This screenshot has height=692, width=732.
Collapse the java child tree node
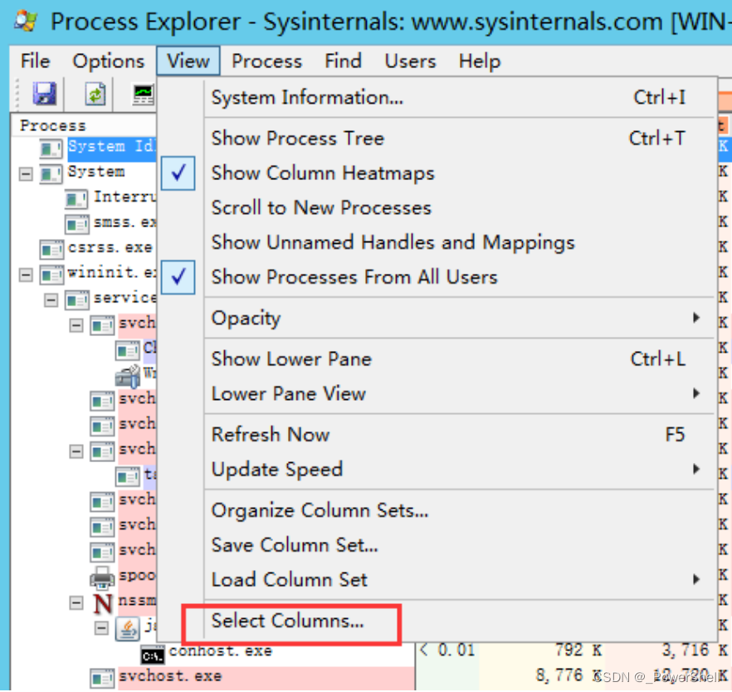point(101,628)
